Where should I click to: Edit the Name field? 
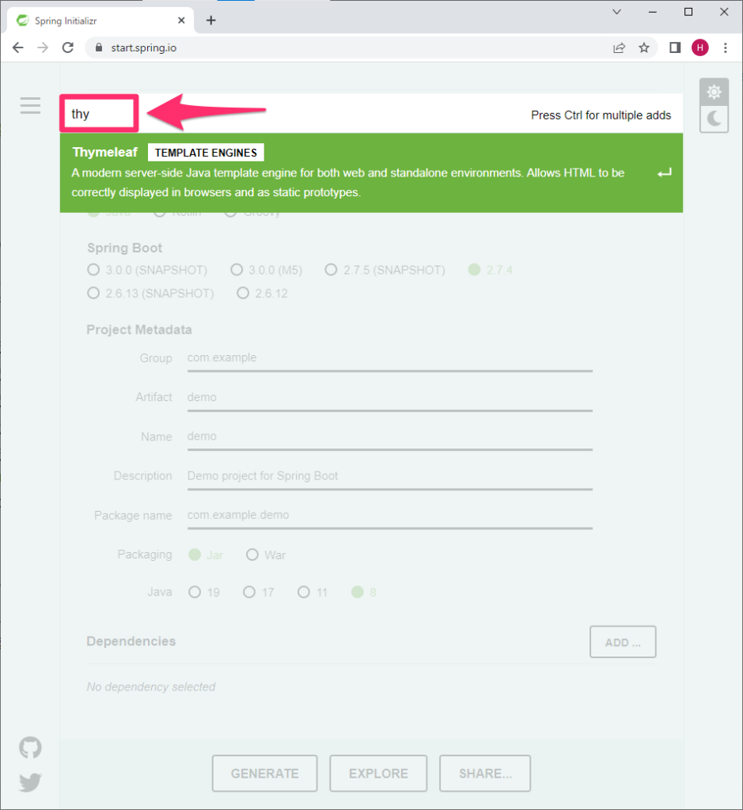coord(389,437)
